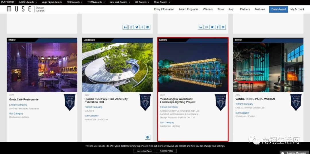Expand the LIT Awards dropdown
Image resolution: width=310 pixels, height=154 pixels.
pos(142,2)
